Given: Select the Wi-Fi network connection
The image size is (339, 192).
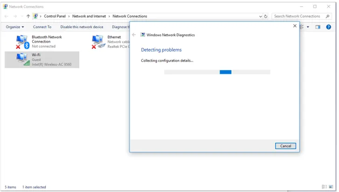Looking at the screenshot, I should [42, 60].
